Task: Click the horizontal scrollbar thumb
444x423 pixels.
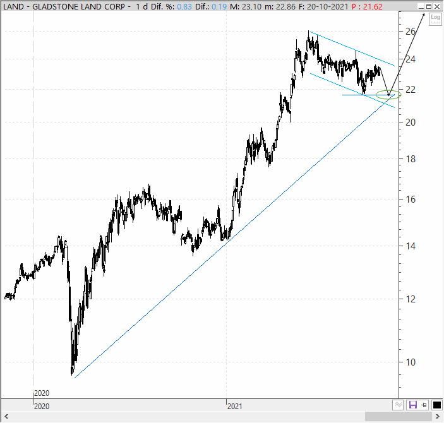Action: coord(398,416)
